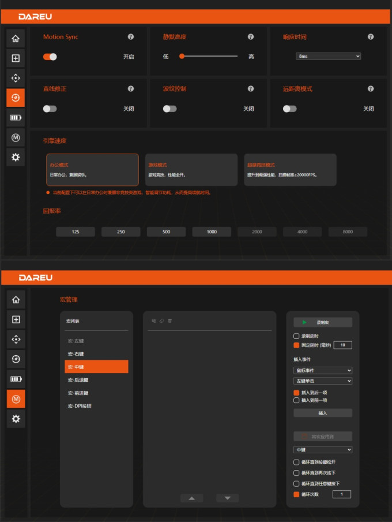Click the eraser clear icon in macro editor

(x=162, y=320)
